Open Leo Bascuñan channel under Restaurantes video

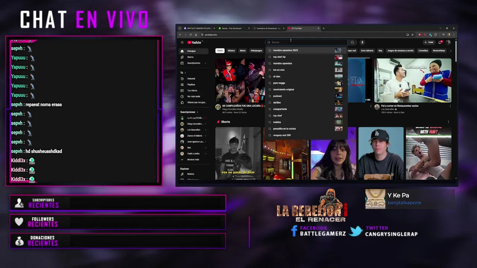point(388,109)
